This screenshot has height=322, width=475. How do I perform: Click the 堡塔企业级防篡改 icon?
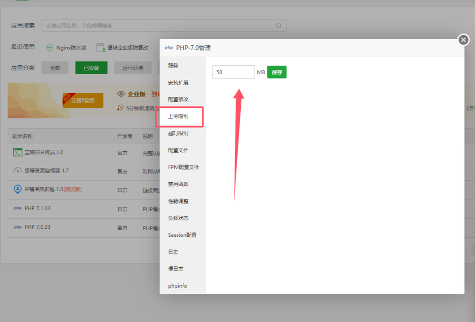[x=100, y=48]
